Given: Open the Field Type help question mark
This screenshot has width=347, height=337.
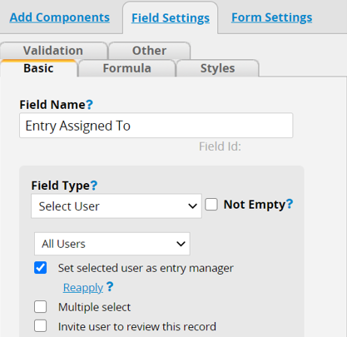Looking at the screenshot, I should point(94,186).
